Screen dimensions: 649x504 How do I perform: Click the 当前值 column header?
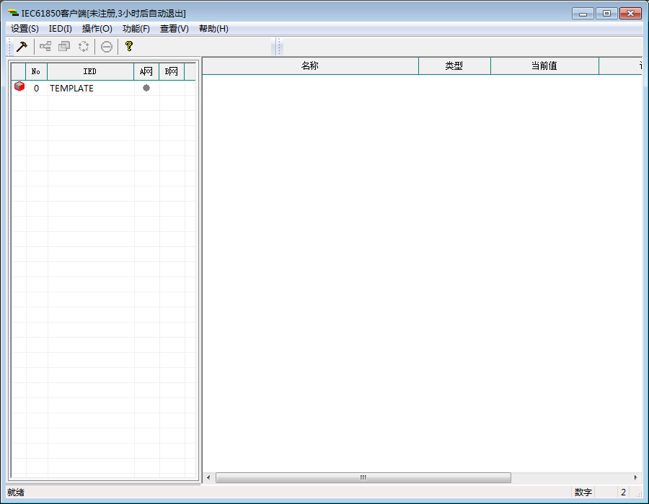(544, 66)
